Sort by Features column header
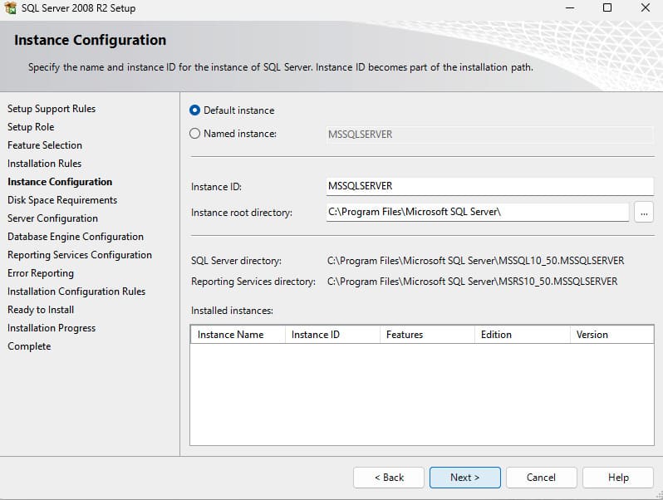 click(428, 335)
